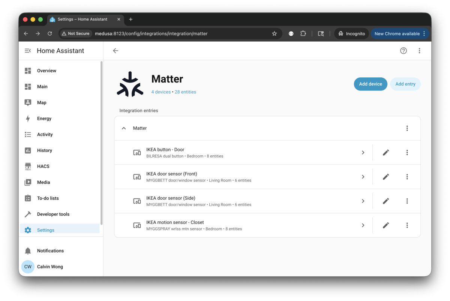
Task: Collapse the Matter integration entry
Action: [124, 128]
